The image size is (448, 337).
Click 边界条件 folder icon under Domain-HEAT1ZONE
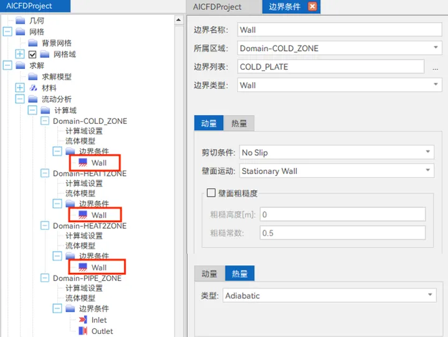tap(70, 203)
